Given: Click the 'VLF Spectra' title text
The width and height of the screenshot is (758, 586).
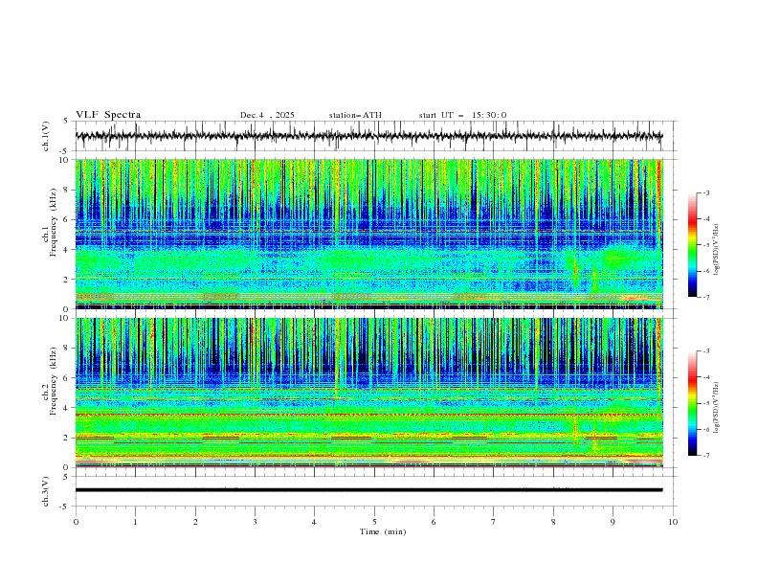Looking at the screenshot, I should coord(108,115).
